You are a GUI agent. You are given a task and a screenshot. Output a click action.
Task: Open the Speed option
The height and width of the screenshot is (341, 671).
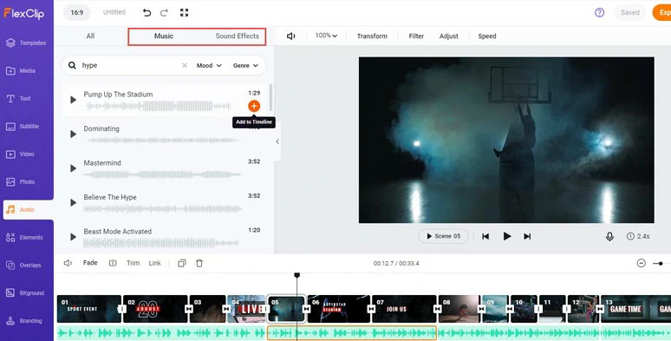point(487,36)
